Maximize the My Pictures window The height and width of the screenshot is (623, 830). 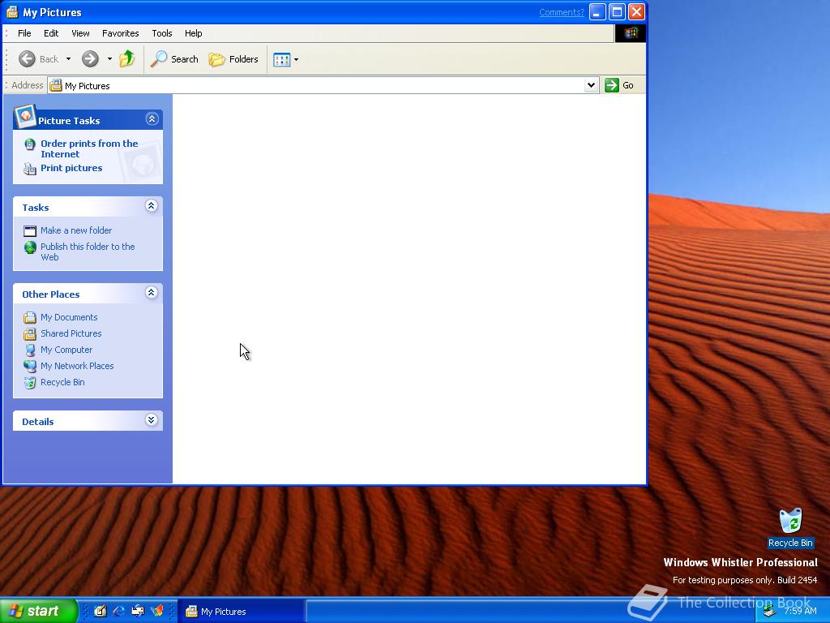[617, 11]
